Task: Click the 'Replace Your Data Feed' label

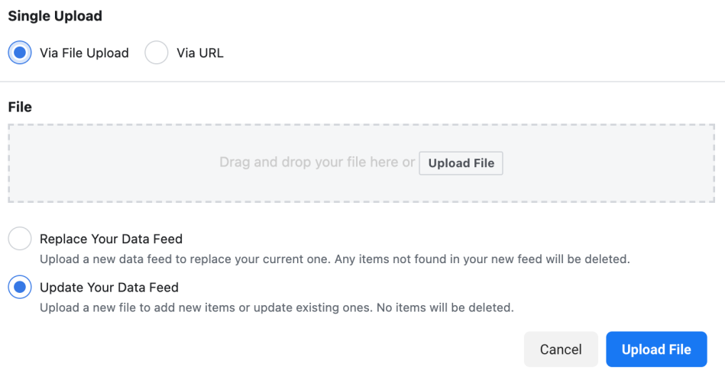Action: pyautogui.click(x=111, y=239)
